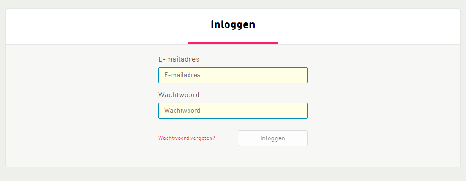
Task: Open the Wachtwoord vergeten? link
Action: (187, 138)
